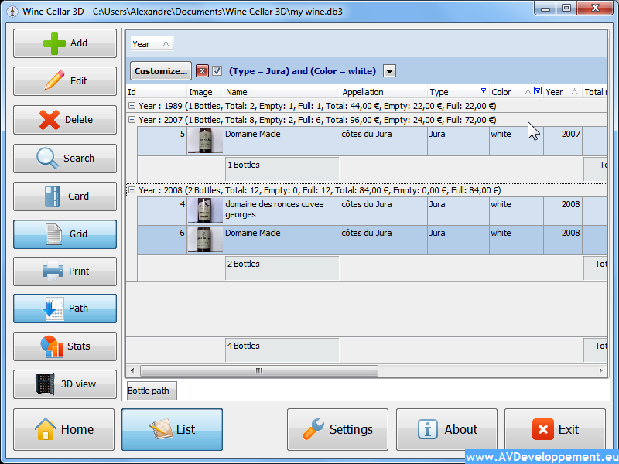Select the List tab button
Screen dimensions: 619x464
pyautogui.click(x=172, y=429)
